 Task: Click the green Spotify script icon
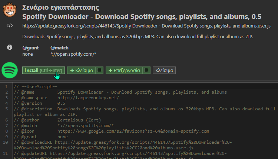pos(10,70)
